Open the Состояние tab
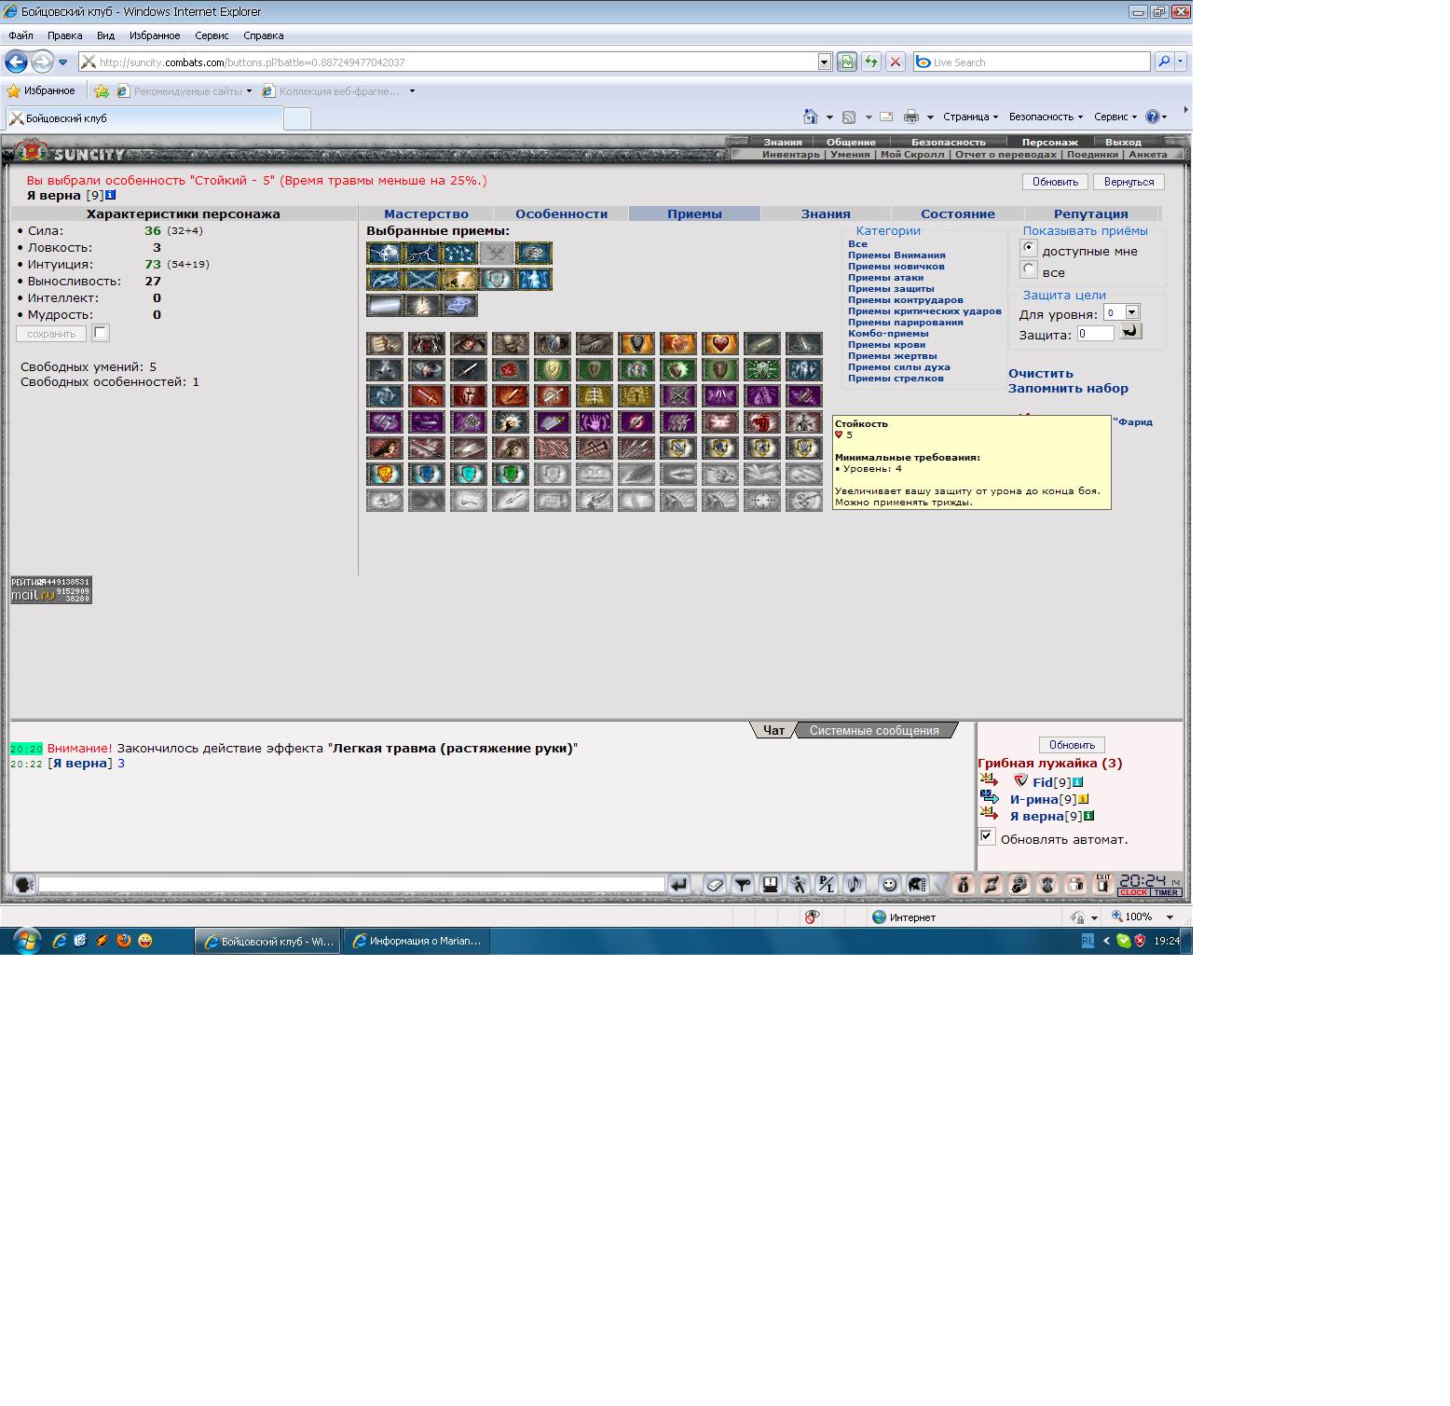The width and height of the screenshot is (1450, 1406). tap(958, 214)
